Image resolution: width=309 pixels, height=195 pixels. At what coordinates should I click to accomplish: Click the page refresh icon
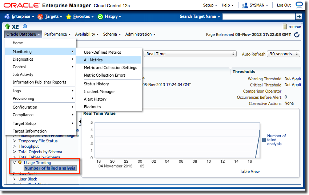[x=297, y=35]
